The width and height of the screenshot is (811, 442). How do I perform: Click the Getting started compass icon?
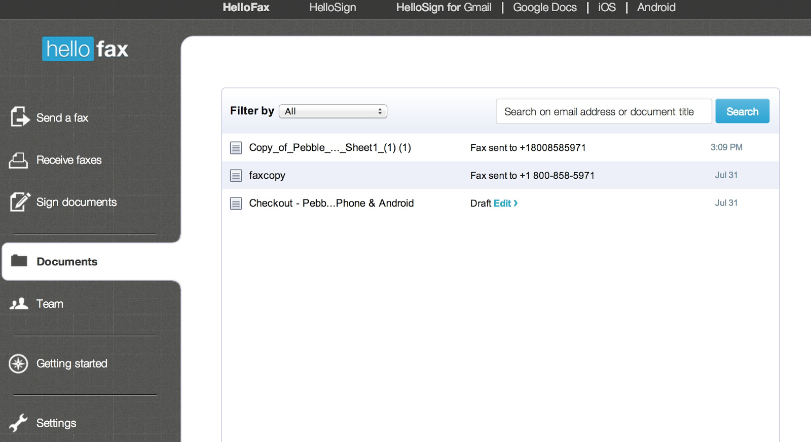(19, 364)
